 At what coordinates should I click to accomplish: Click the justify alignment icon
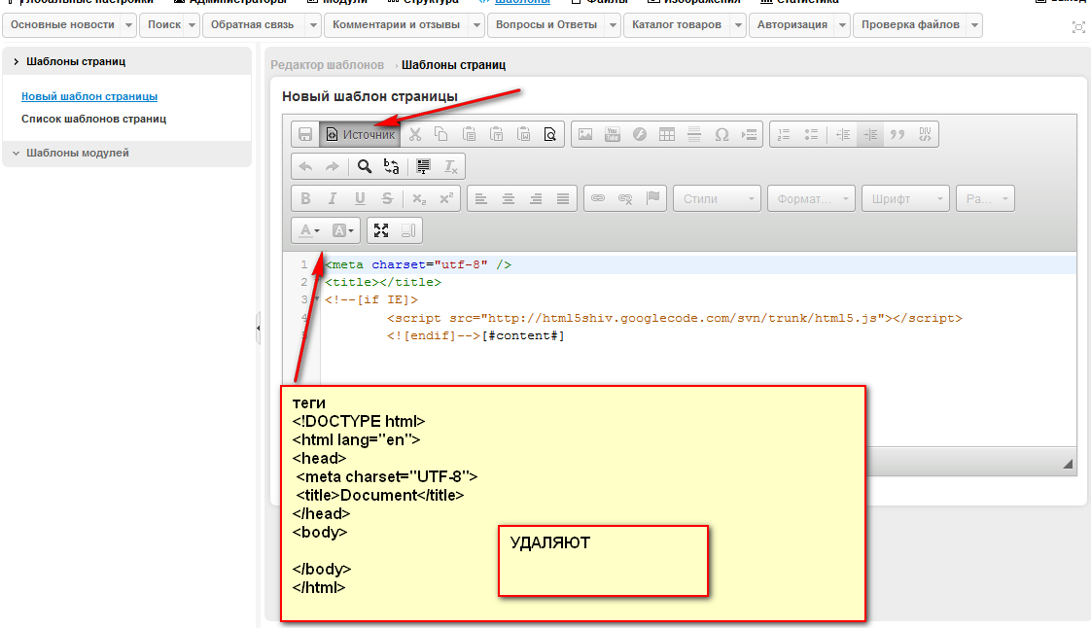[x=563, y=198]
